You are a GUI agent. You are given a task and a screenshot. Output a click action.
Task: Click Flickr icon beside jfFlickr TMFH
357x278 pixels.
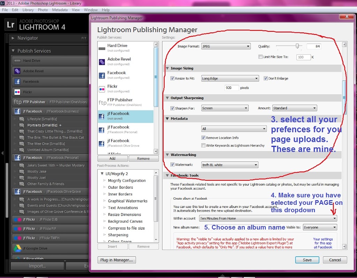click(x=17, y=238)
